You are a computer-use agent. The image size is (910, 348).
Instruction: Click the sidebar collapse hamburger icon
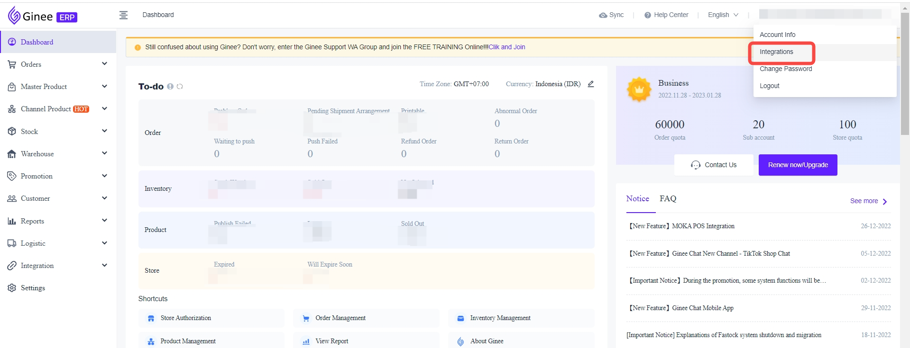coord(123,15)
